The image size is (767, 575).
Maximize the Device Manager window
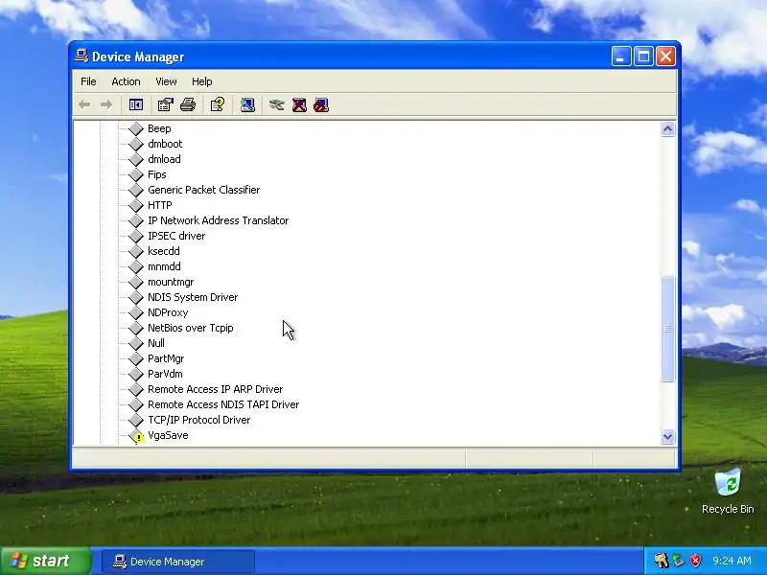coord(643,57)
